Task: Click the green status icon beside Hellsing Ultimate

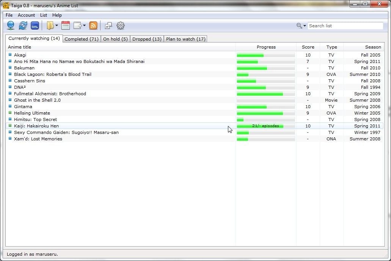Action: pos(10,113)
